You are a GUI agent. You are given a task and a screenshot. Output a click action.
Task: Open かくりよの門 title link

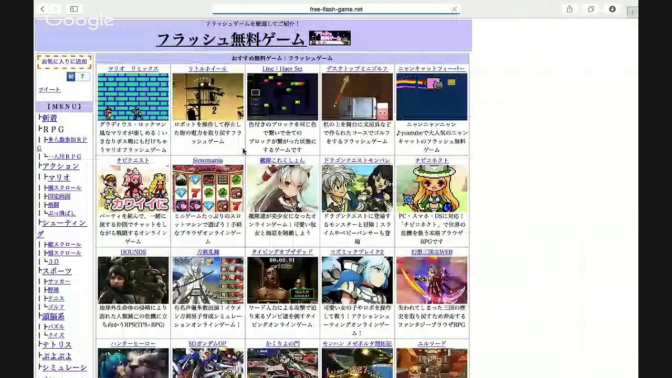click(282, 344)
